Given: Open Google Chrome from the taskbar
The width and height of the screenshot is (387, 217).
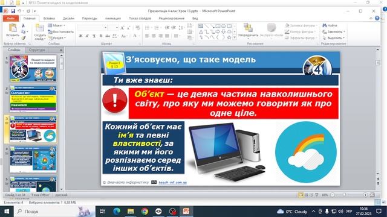Looking at the screenshot, I should (145, 212).
